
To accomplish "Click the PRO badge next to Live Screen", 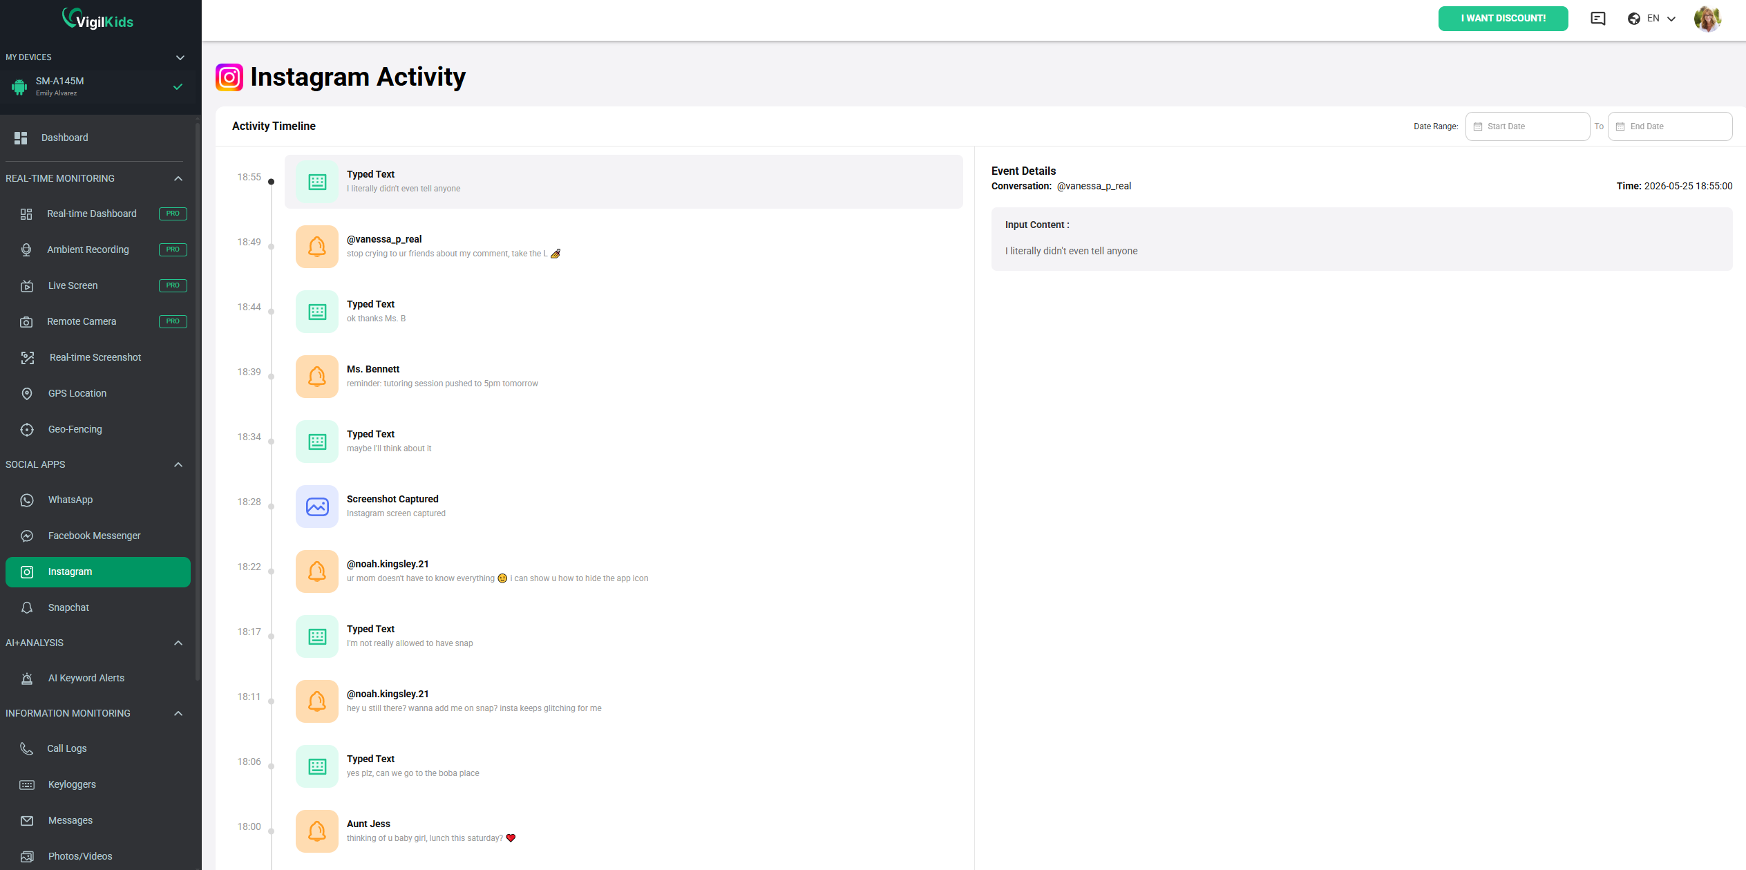I will (173, 285).
